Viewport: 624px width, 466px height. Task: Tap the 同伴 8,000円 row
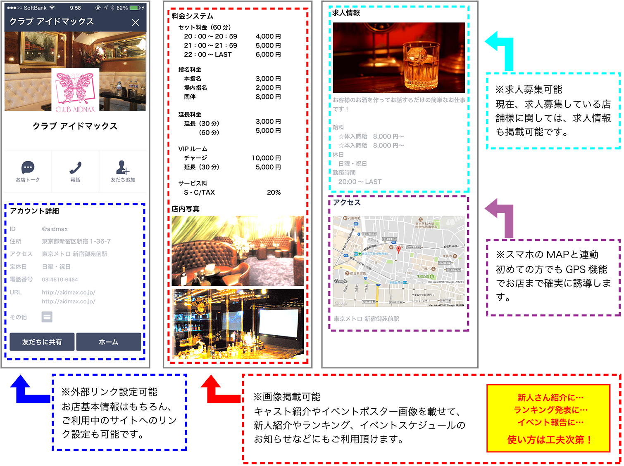[232, 96]
